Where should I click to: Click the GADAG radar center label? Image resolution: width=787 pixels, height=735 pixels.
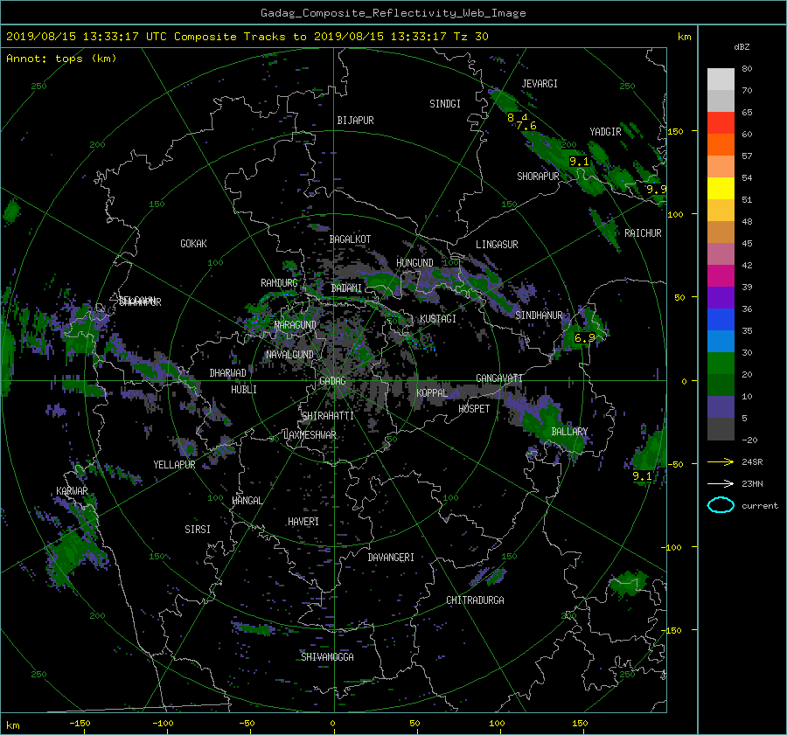point(332,381)
